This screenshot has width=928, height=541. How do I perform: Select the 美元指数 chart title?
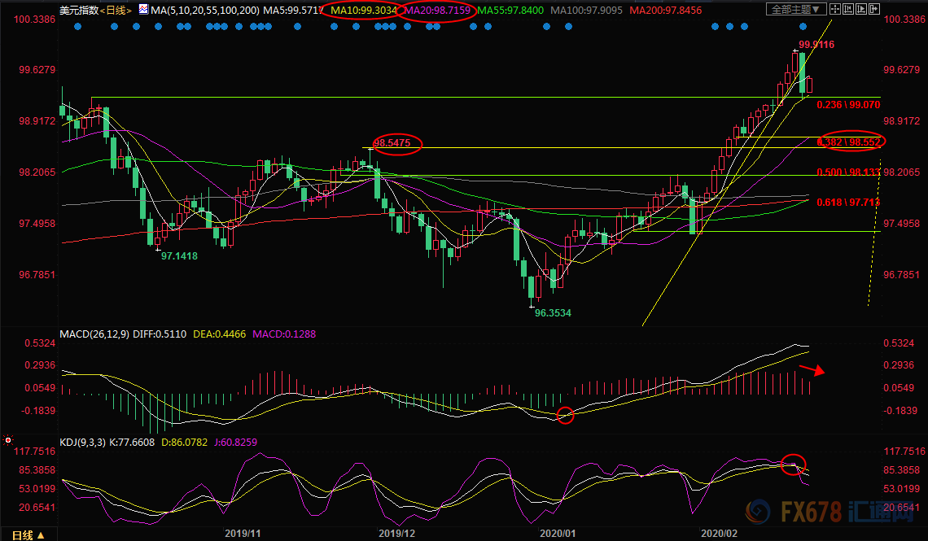coord(79,10)
